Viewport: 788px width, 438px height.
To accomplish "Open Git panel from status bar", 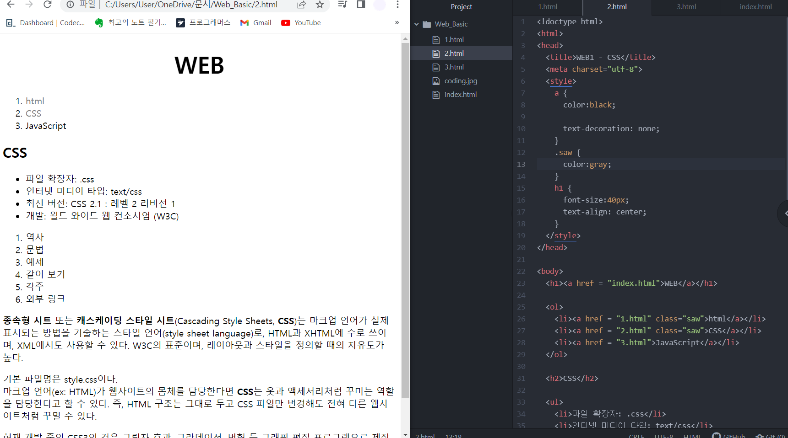I will (x=770, y=436).
